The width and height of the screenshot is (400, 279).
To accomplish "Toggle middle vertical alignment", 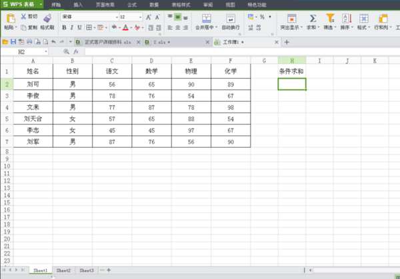I will tap(177, 17).
